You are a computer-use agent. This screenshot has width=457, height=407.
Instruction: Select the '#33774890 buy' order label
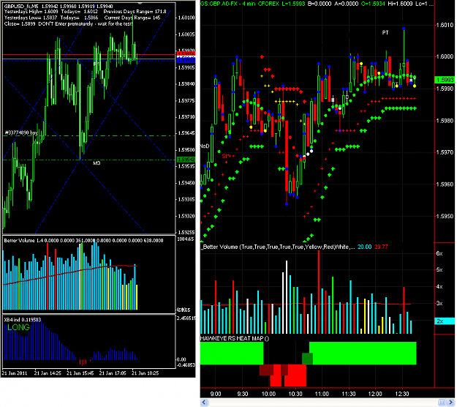21,132
